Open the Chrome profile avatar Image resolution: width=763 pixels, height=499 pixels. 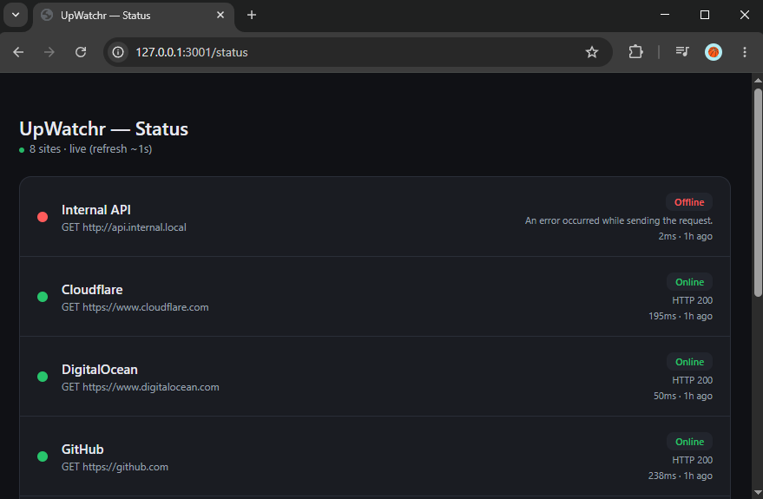(714, 52)
